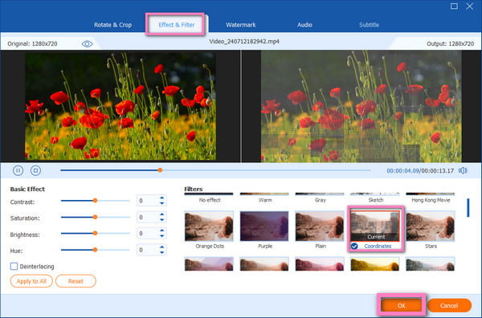Mute the preview volume speaker icon
This screenshot has height=318, width=482.
[x=463, y=170]
